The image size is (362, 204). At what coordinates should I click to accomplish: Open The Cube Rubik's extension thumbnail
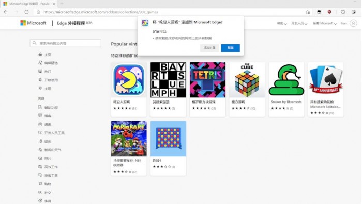tap(247, 80)
